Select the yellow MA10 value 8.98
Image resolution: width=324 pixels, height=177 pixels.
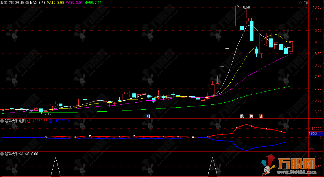pos(61,3)
